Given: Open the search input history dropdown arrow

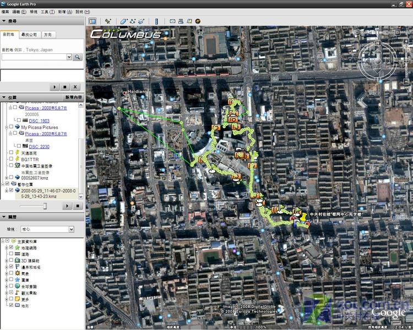Looking at the screenshot, I should 69,57.
